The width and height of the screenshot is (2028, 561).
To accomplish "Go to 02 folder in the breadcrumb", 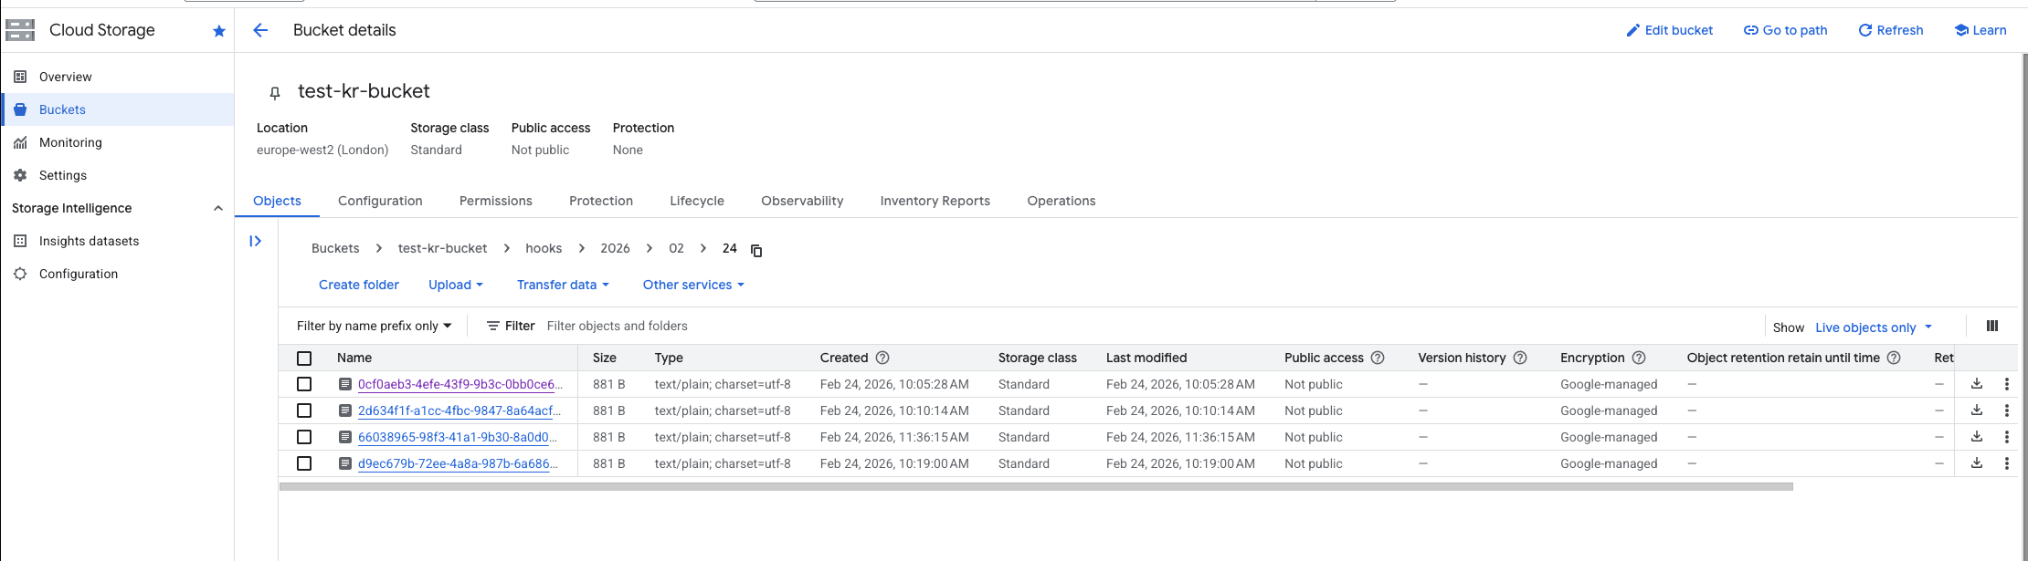I will point(676,248).
